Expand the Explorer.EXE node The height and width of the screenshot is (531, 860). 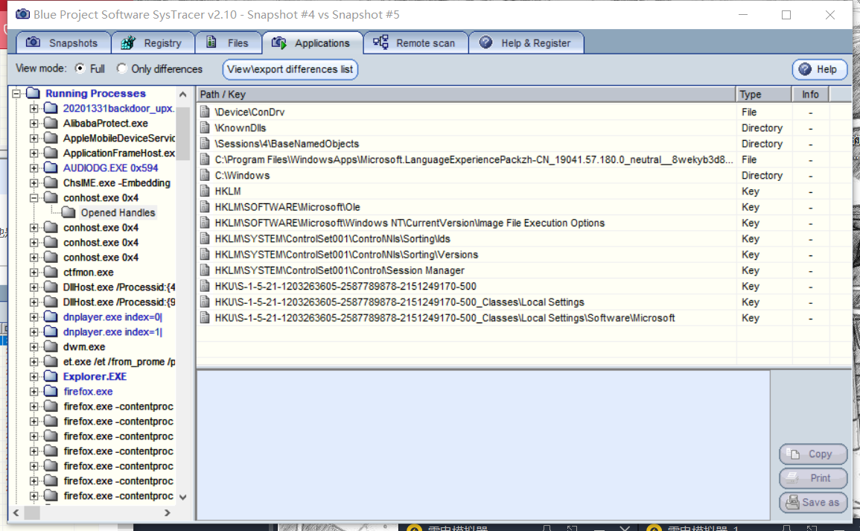[34, 376]
